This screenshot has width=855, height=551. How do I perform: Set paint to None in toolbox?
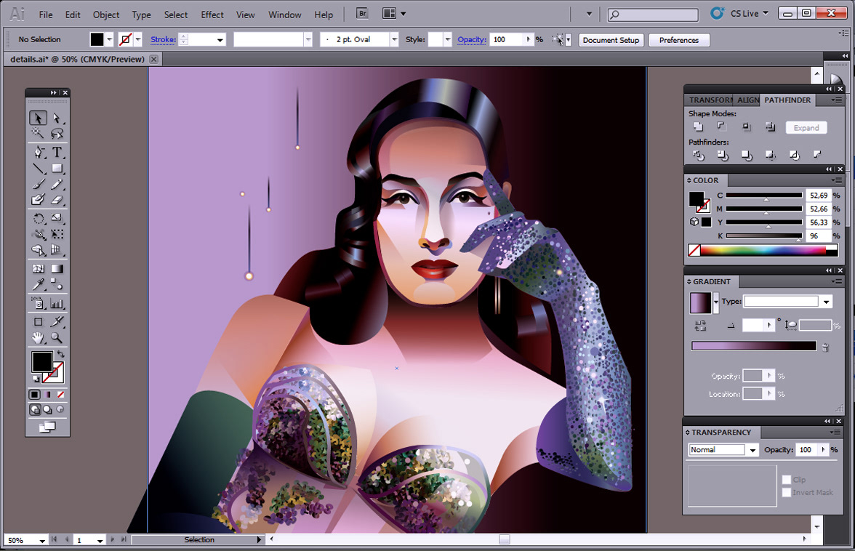click(60, 395)
